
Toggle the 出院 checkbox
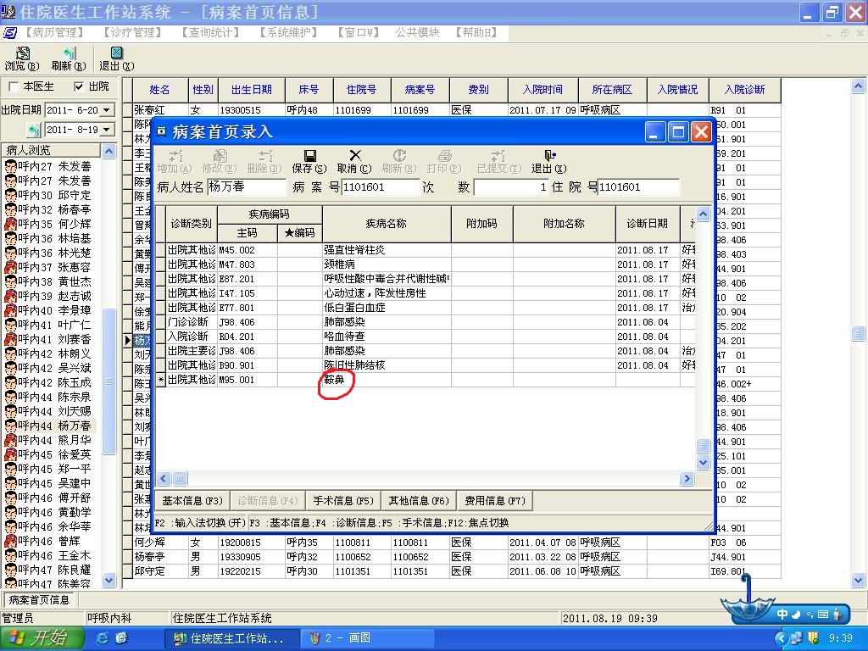[79, 86]
